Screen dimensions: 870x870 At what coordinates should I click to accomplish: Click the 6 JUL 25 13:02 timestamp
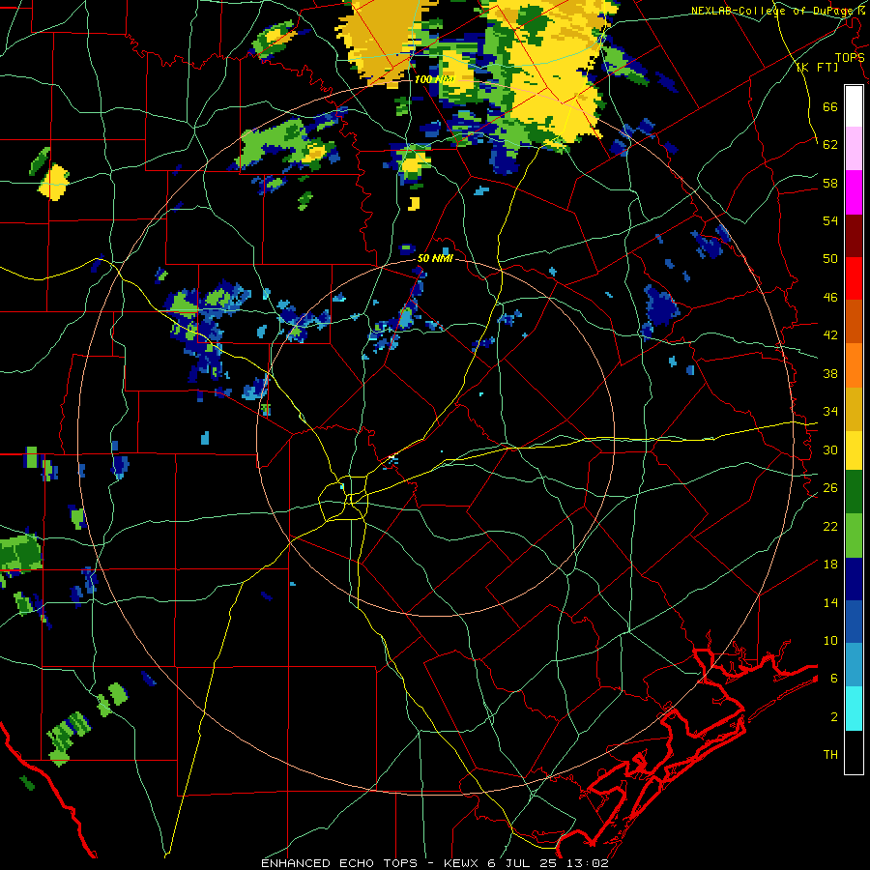click(548, 863)
